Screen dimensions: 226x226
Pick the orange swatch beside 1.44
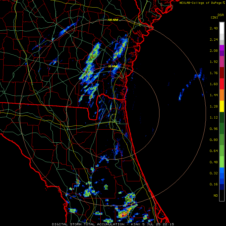click(x=222, y=95)
